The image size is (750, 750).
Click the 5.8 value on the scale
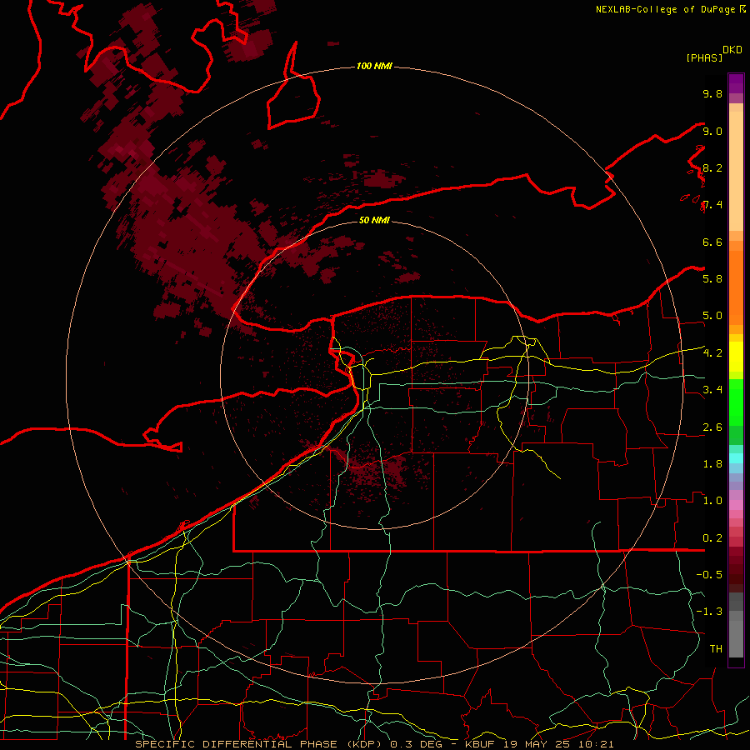tap(712, 278)
